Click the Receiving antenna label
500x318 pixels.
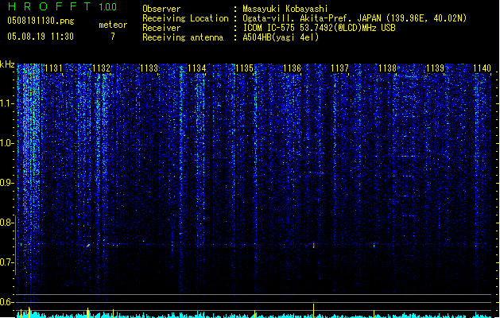[183, 37]
